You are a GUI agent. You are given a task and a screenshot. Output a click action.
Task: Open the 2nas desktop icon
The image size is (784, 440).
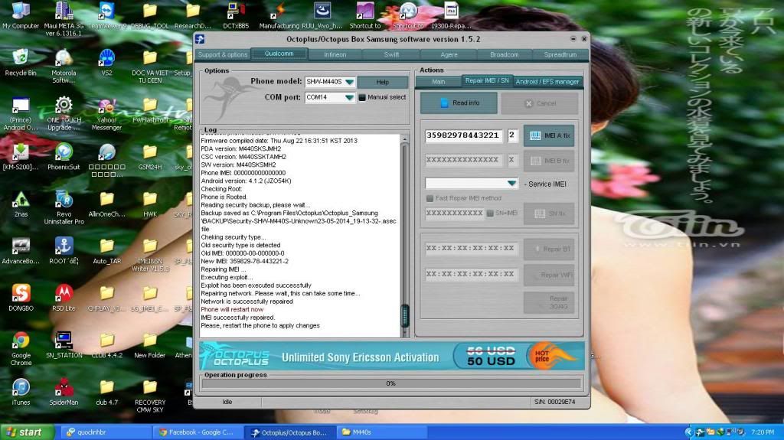(21, 204)
